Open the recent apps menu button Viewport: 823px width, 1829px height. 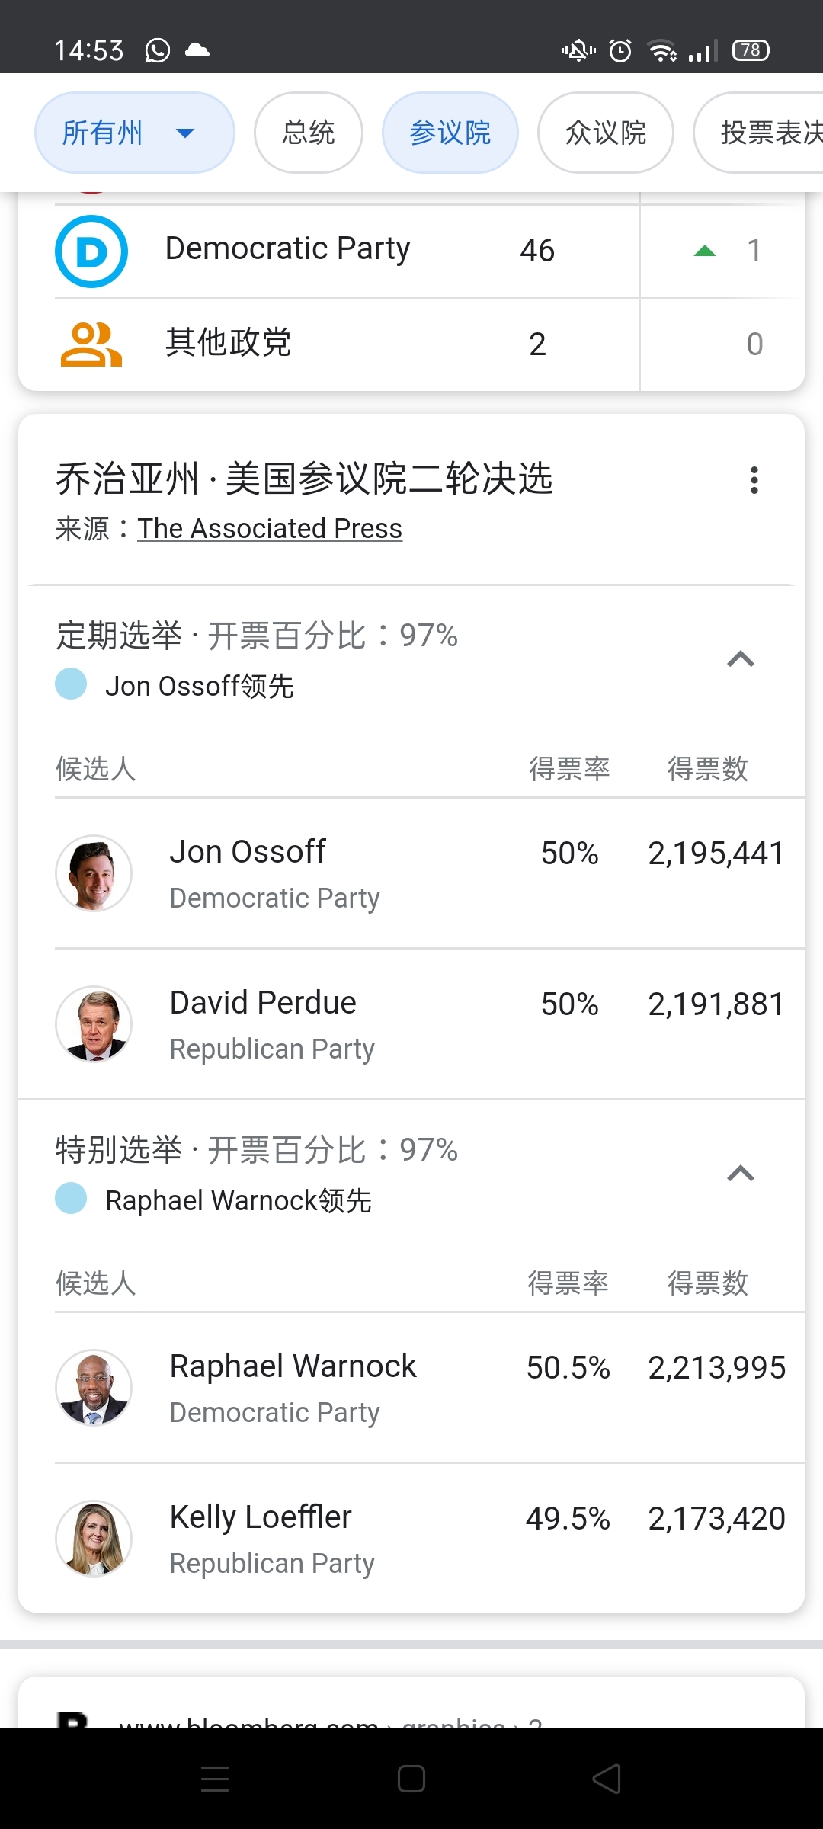tap(215, 1779)
